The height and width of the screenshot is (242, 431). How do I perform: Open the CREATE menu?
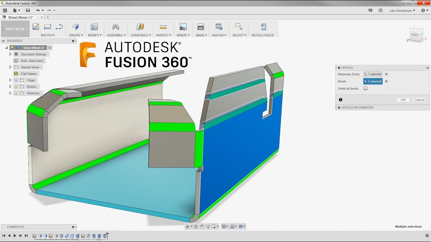pyautogui.click(x=76, y=35)
